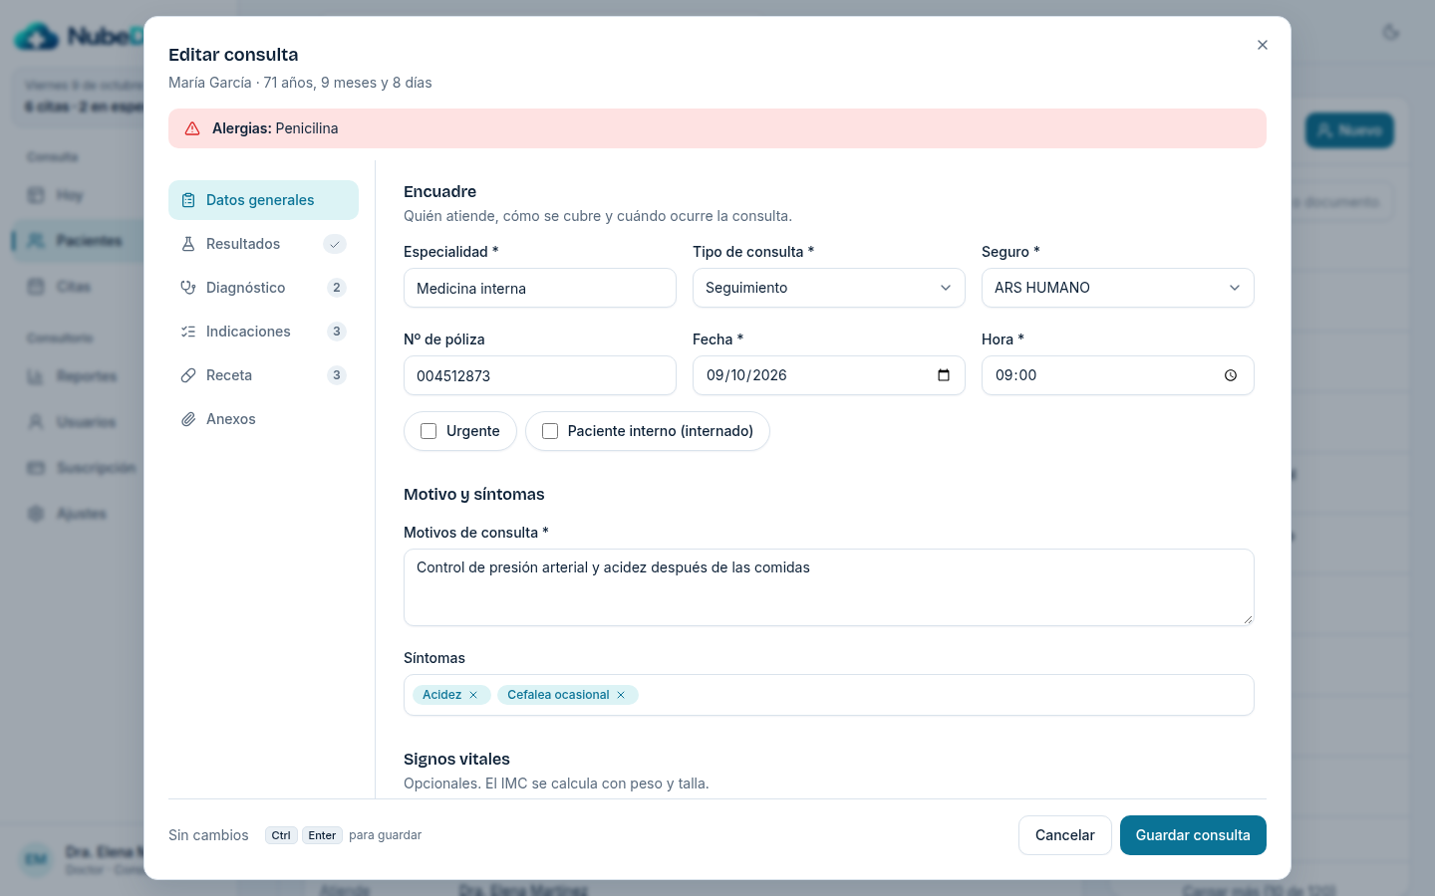
Task: Click the Fecha date field
Action: pyautogui.click(x=829, y=375)
